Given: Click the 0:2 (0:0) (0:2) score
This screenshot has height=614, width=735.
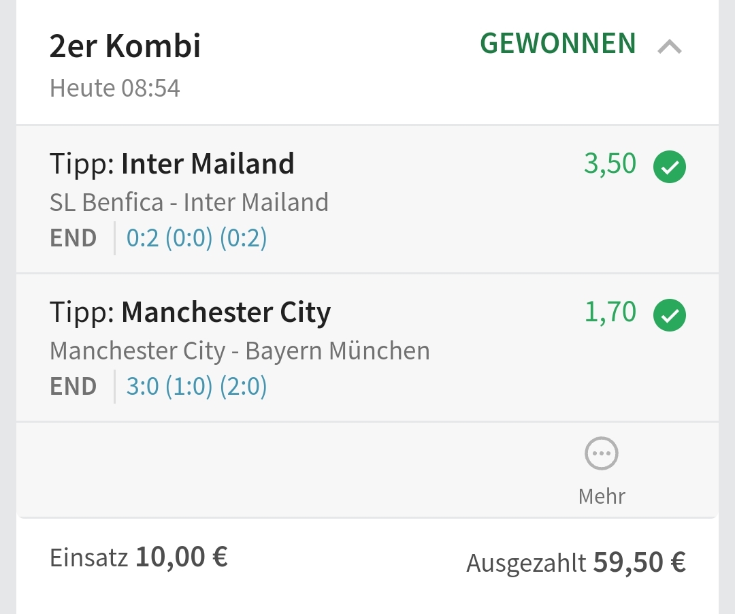Looking at the screenshot, I should (197, 238).
